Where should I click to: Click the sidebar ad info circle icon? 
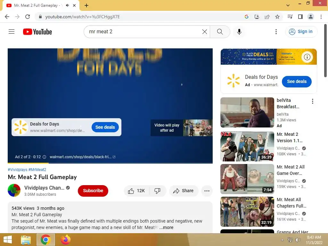(307, 57)
